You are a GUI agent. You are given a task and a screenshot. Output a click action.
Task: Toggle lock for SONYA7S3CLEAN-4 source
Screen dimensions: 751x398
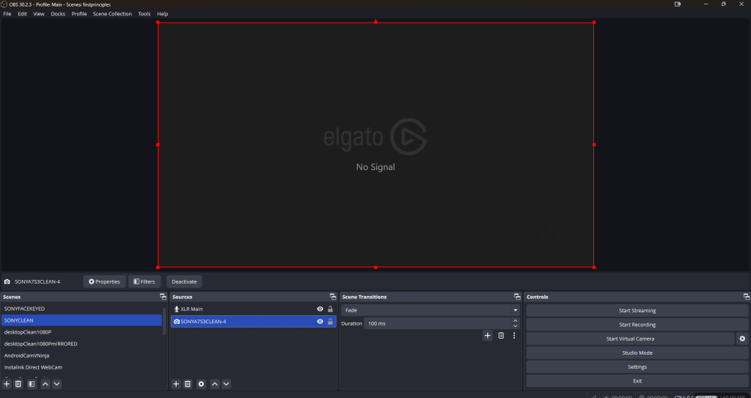click(x=330, y=321)
